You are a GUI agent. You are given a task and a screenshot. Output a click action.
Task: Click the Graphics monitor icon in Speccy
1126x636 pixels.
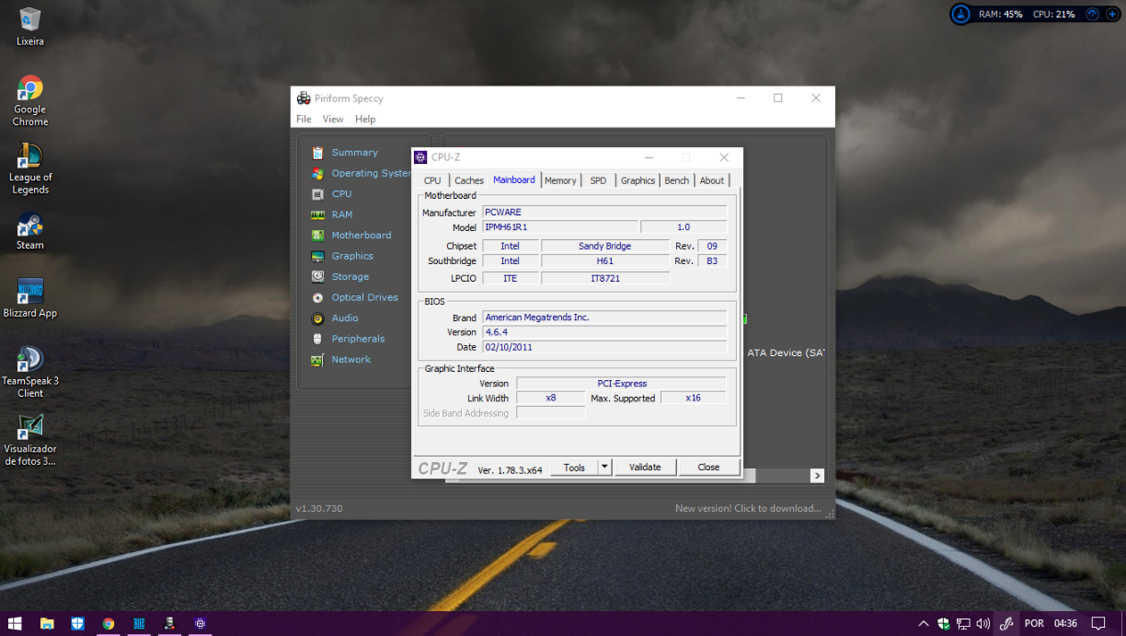317,256
